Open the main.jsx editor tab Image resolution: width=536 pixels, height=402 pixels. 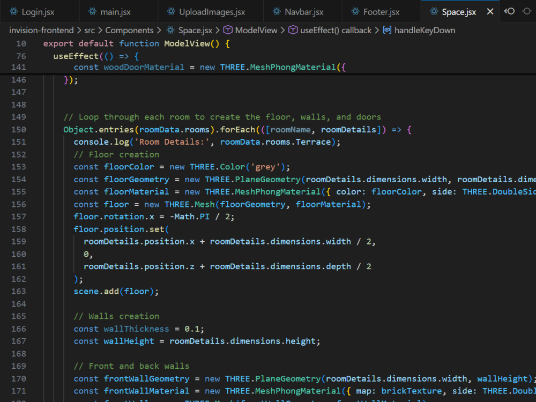point(115,12)
